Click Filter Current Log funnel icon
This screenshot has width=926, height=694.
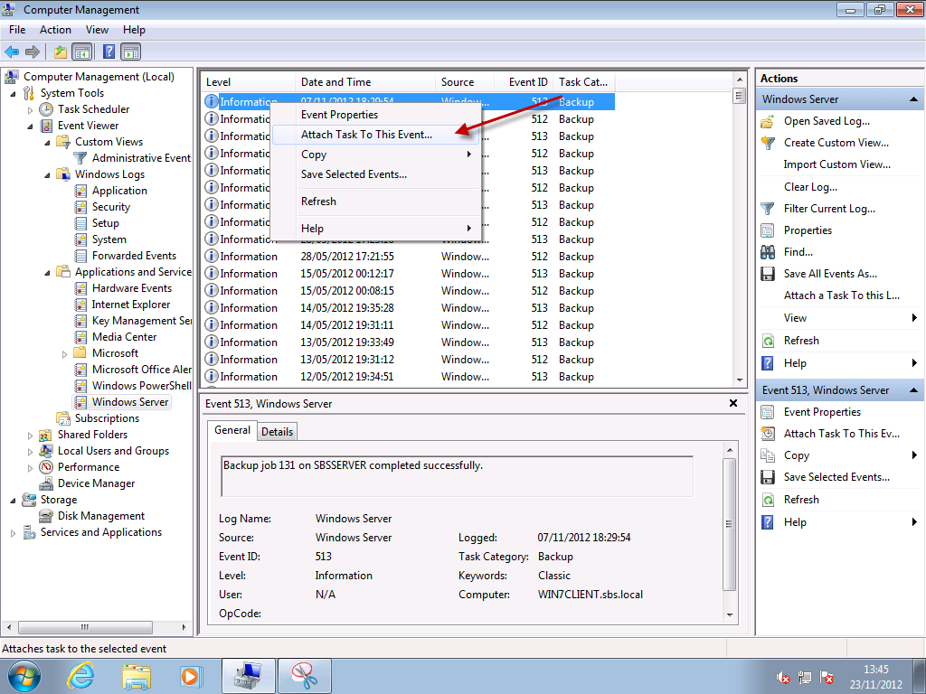tap(768, 209)
